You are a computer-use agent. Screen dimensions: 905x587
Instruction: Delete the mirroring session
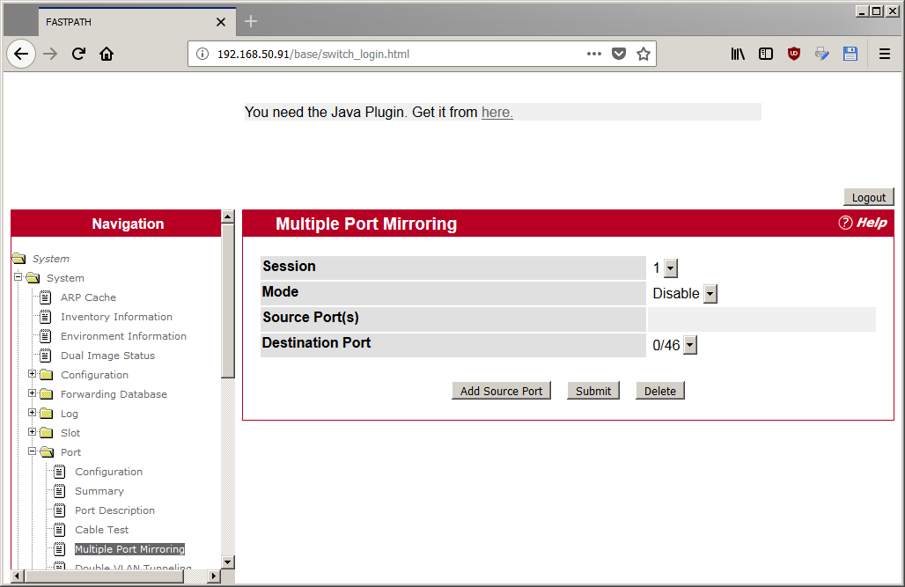pyautogui.click(x=659, y=391)
